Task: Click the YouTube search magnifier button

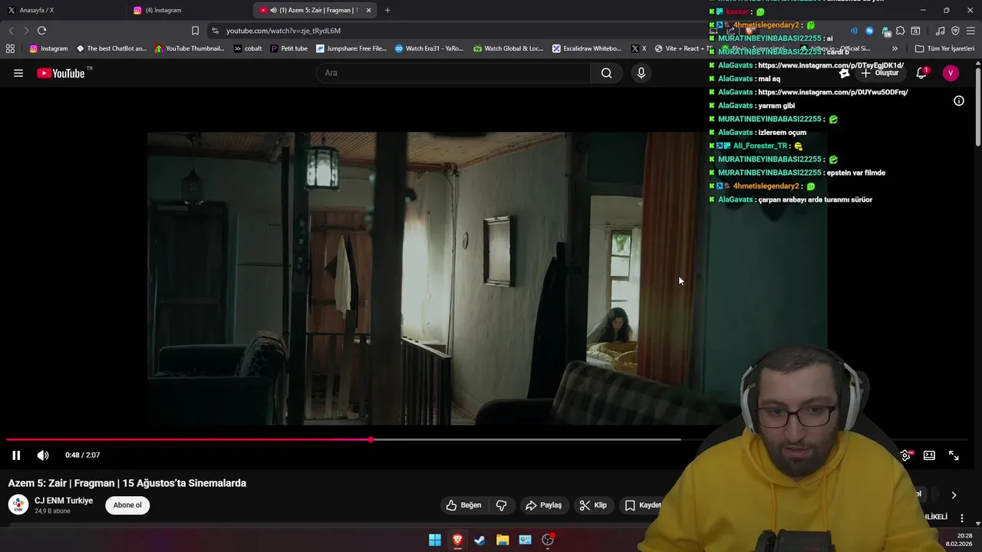Action: 607,73
